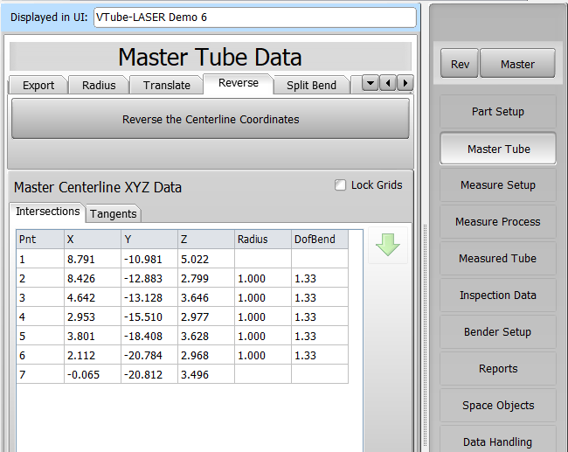This screenshot has height=452, width=568.
Task: Select Z cell value 3.496
Action: pos(206,374)
